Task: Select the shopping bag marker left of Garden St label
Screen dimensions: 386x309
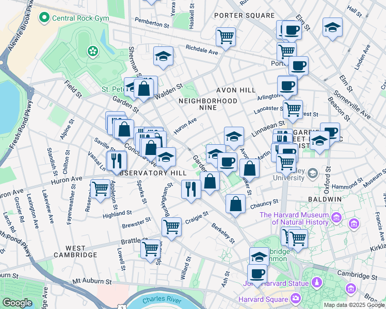Action: tap(210, 182)
